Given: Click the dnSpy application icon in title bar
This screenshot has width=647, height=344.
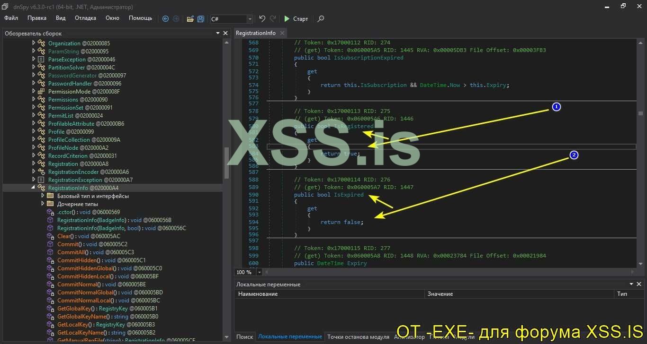Looking at the screenshot, I should (6, 7).
